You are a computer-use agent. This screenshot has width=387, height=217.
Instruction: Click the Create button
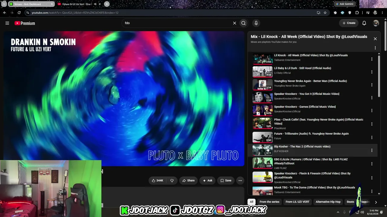click(349, 23)
